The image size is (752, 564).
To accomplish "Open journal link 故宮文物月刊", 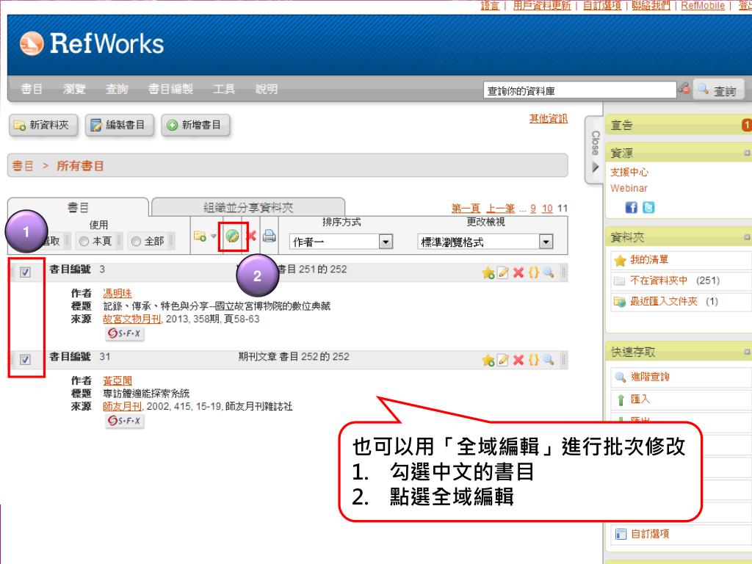I will point(133,319).
